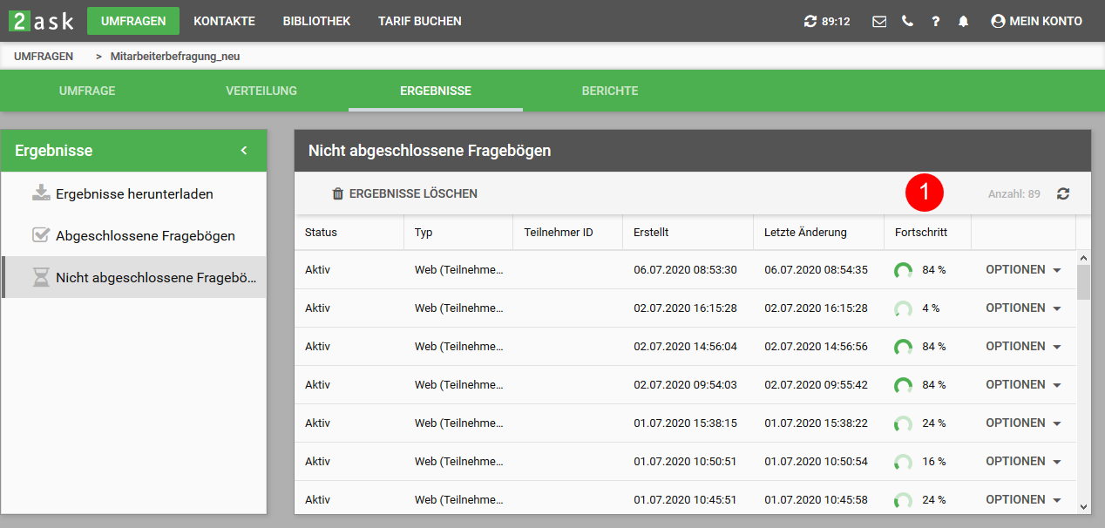Click the checkbox icon beside Abgeschlossene Fragebögen

pyautogui.click(x=41, y=235)
